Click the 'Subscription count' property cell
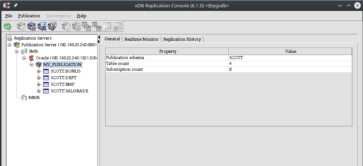 (167, 69)
